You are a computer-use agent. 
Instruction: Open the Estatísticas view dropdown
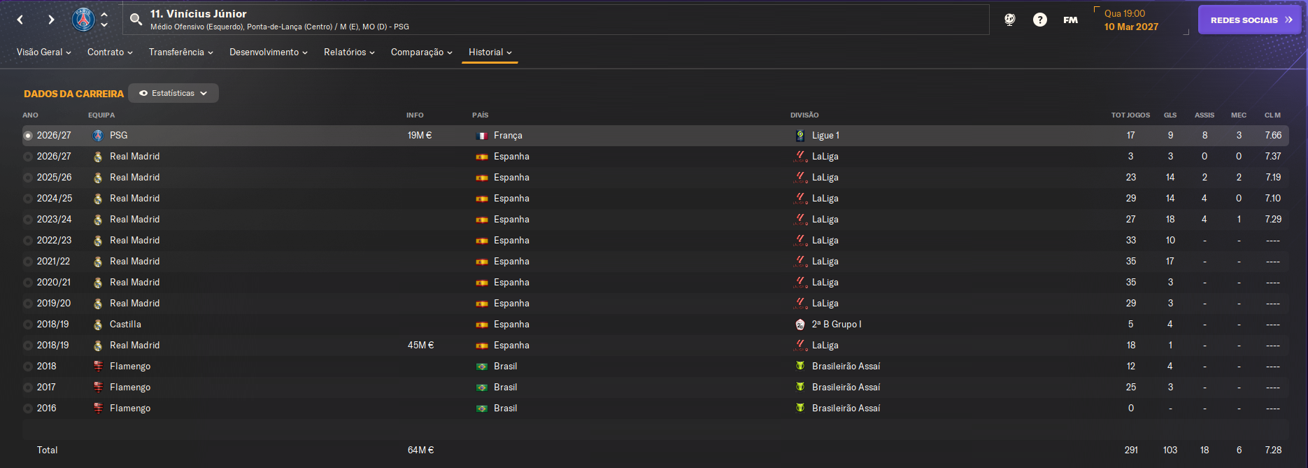173,93
